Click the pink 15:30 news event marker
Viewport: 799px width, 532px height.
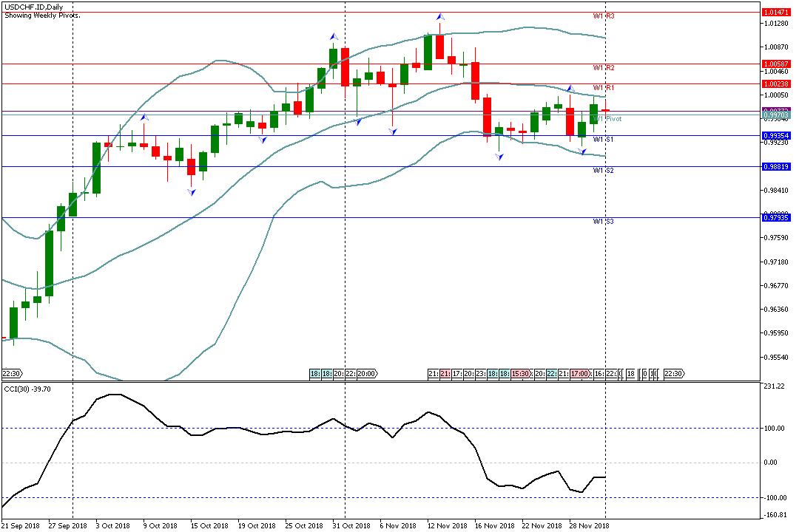click(x=519, y=374)
